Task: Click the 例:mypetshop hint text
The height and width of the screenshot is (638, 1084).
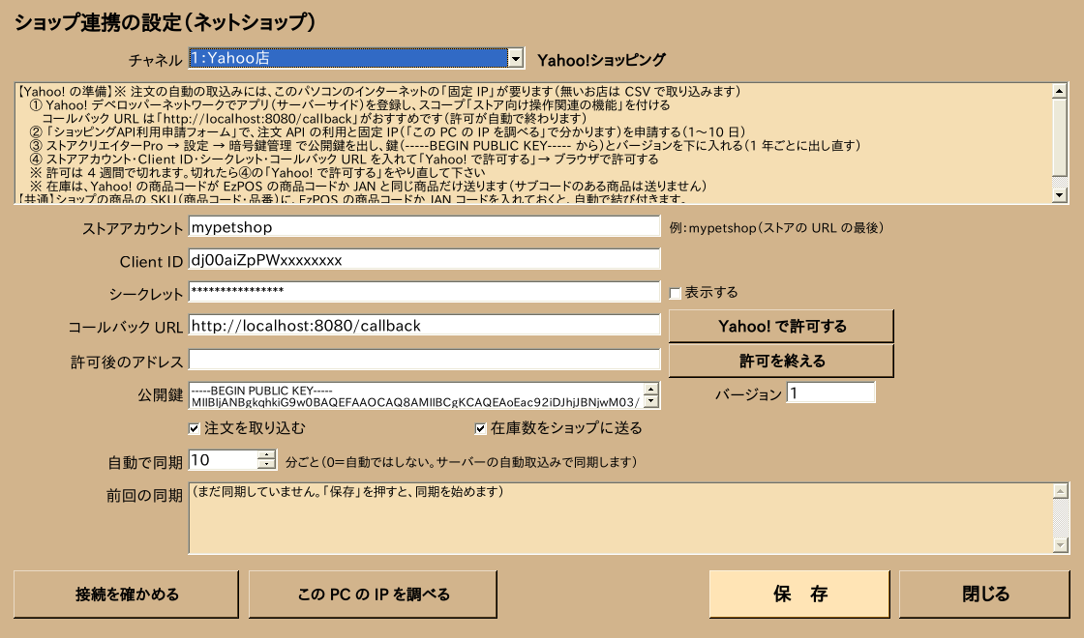Action: (x=776, y=228)
